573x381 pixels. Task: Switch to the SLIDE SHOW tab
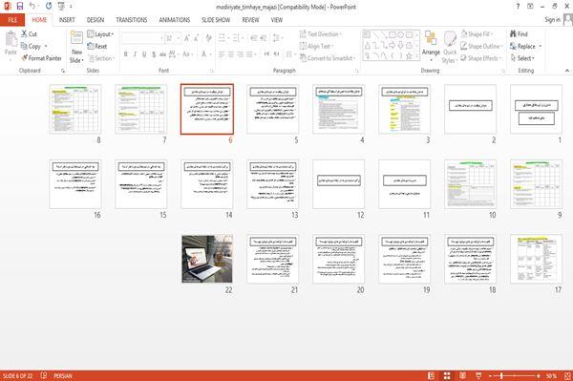coord(216,20)
